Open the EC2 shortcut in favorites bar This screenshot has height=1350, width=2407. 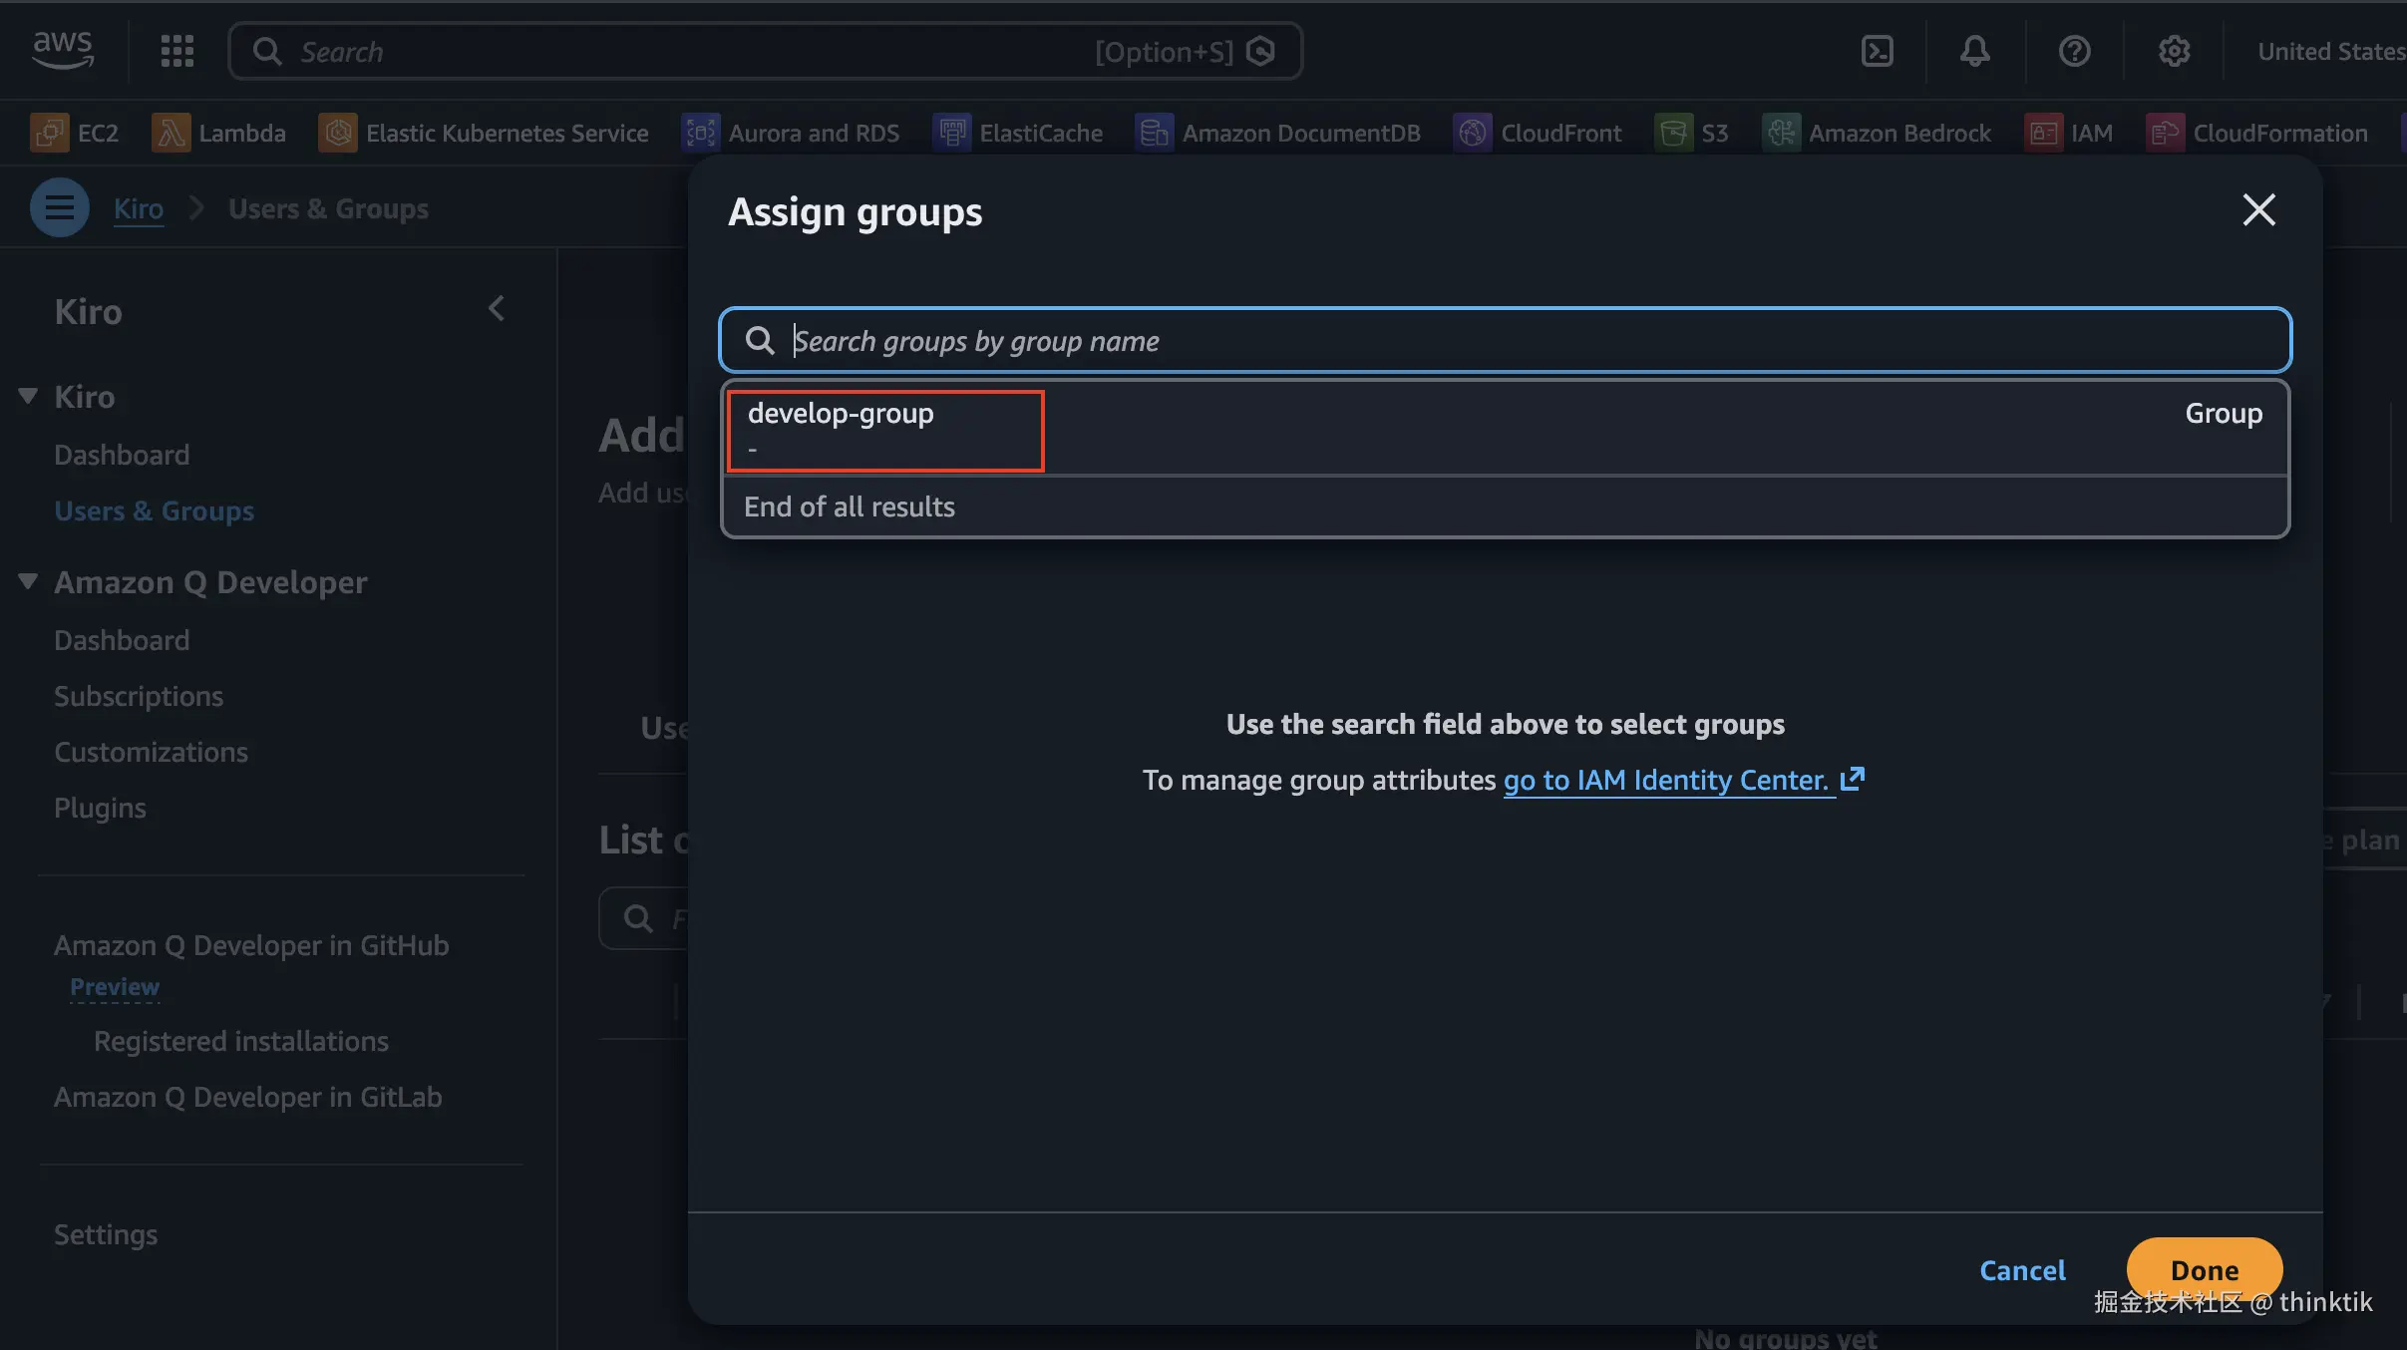tap(75, 133)
